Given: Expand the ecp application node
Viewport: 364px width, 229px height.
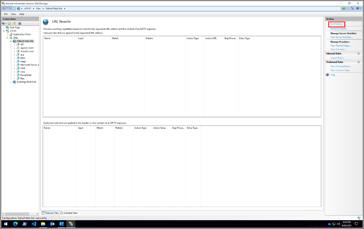Looking at the screenshot, I should pos(14,55).
